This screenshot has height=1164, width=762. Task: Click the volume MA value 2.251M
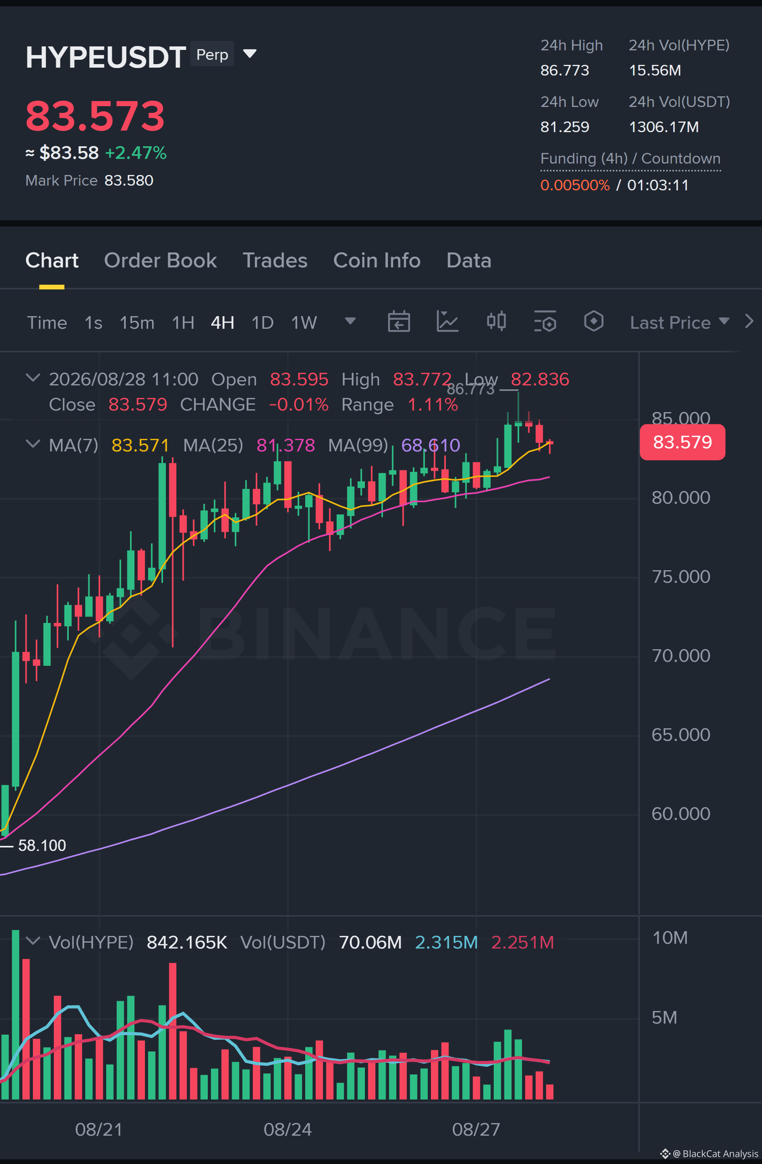pyautogui.click(x=522, y=942)
